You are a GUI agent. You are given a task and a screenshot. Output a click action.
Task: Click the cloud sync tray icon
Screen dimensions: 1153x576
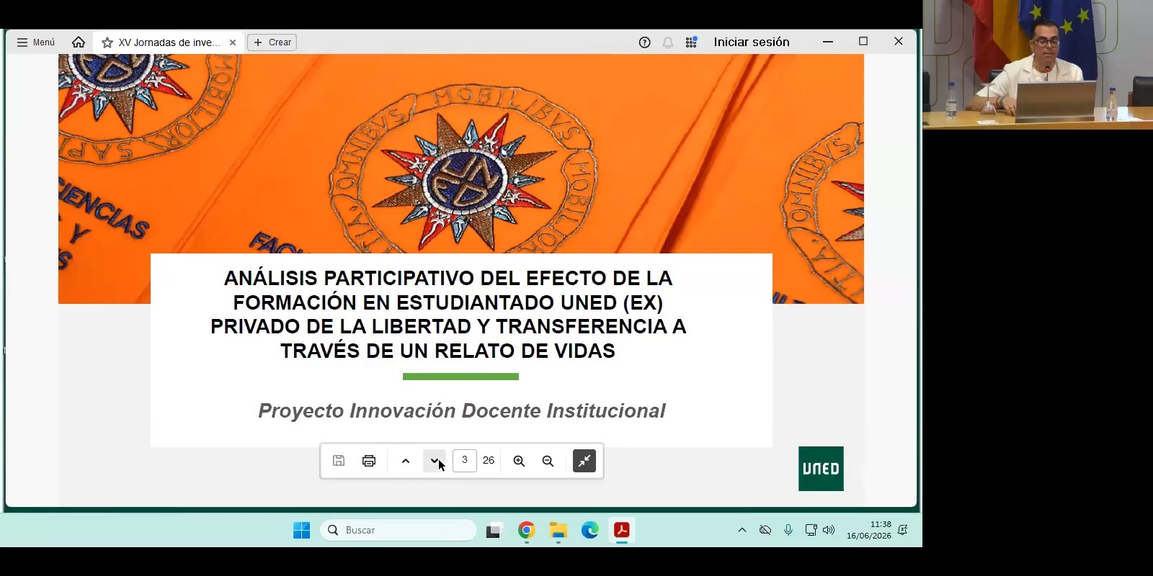click(x=765, y=530)
